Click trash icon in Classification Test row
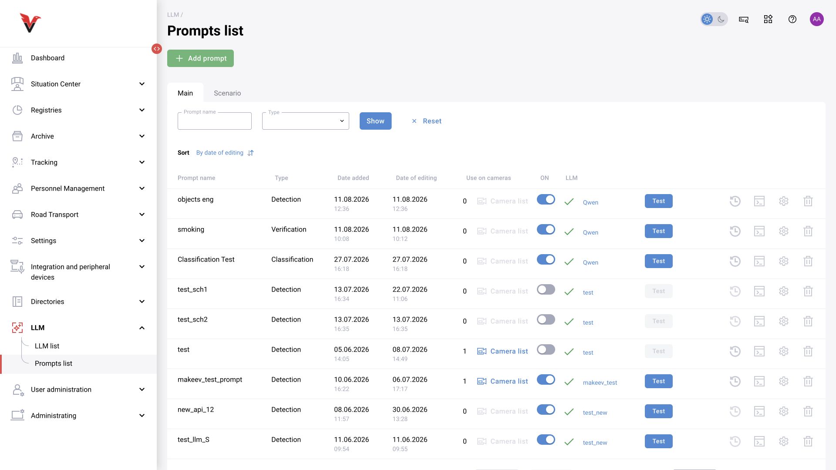 (808, 261)
